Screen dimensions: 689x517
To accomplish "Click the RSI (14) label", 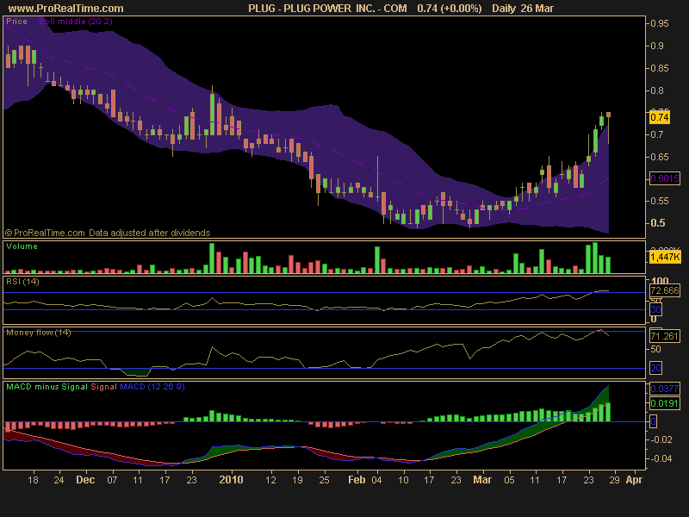I will pyautogui.click(x=22, y=282).
